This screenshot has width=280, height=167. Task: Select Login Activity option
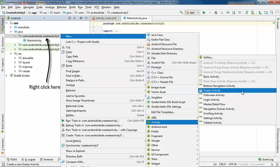pos(237,100)
